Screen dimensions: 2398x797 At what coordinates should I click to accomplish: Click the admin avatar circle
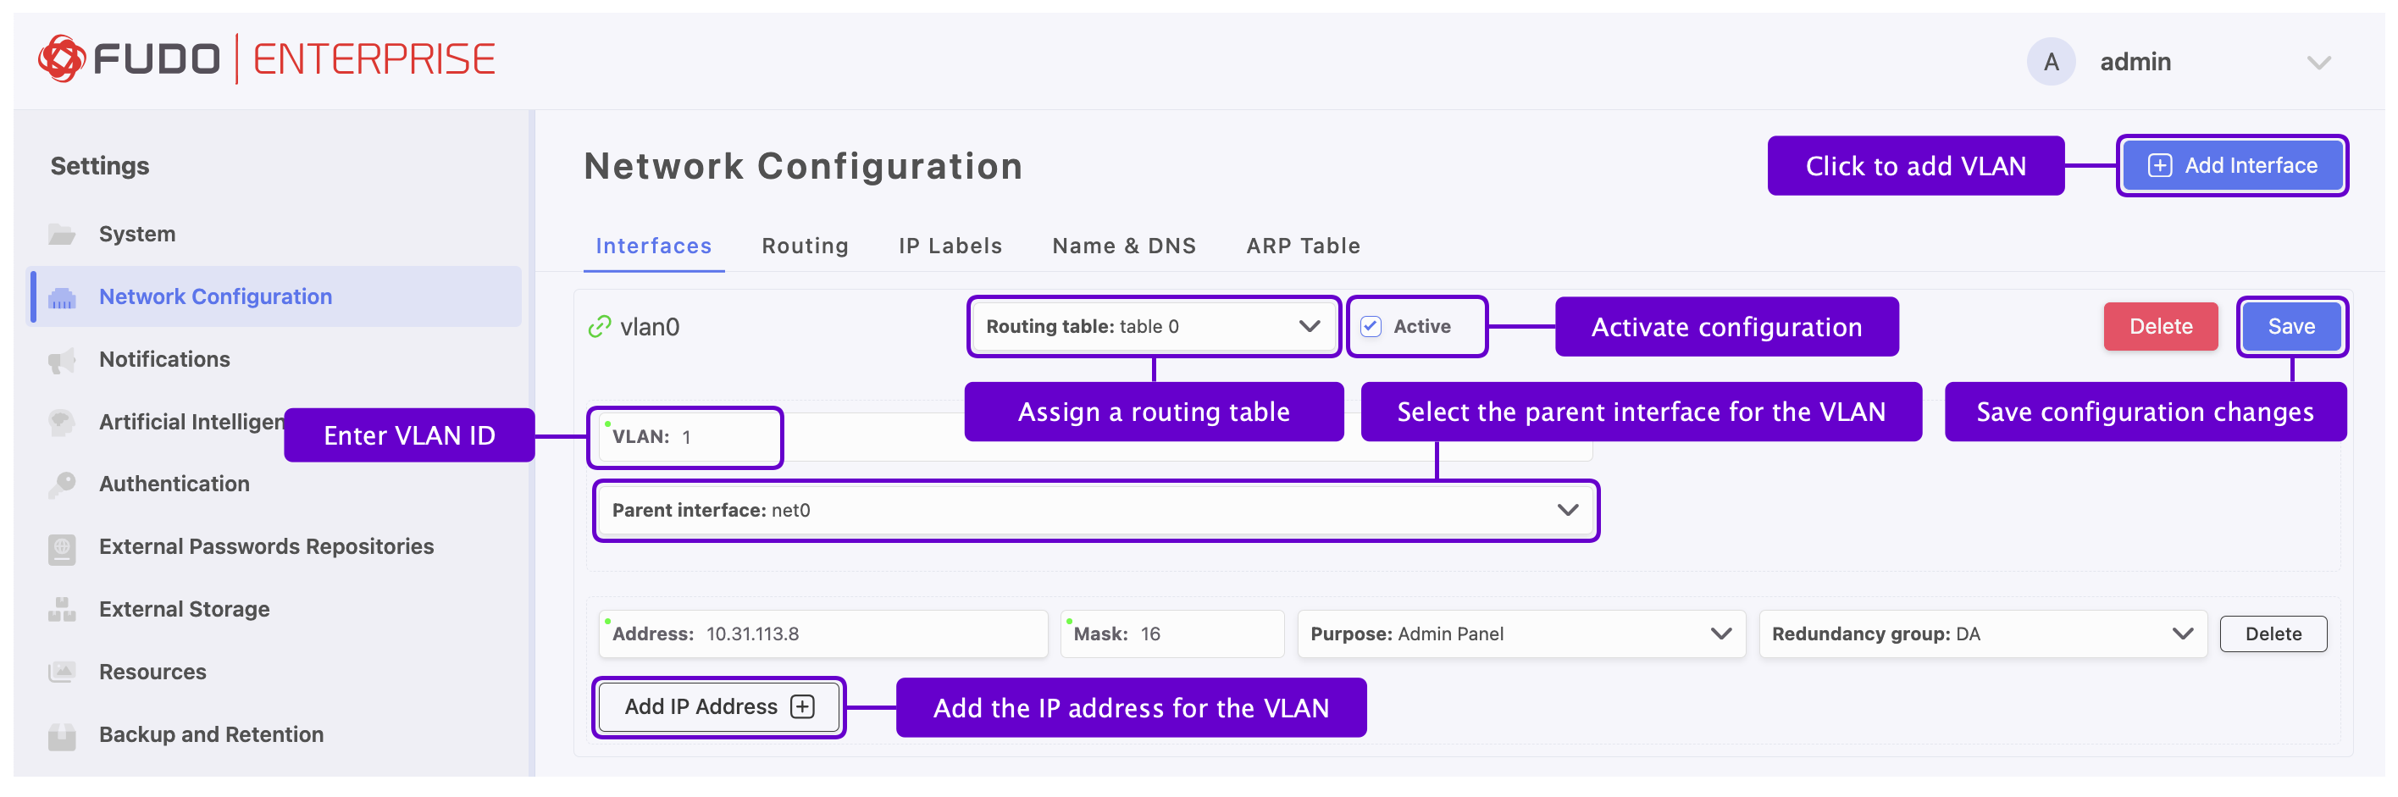pyautogui.click(x=2051, y=63)
